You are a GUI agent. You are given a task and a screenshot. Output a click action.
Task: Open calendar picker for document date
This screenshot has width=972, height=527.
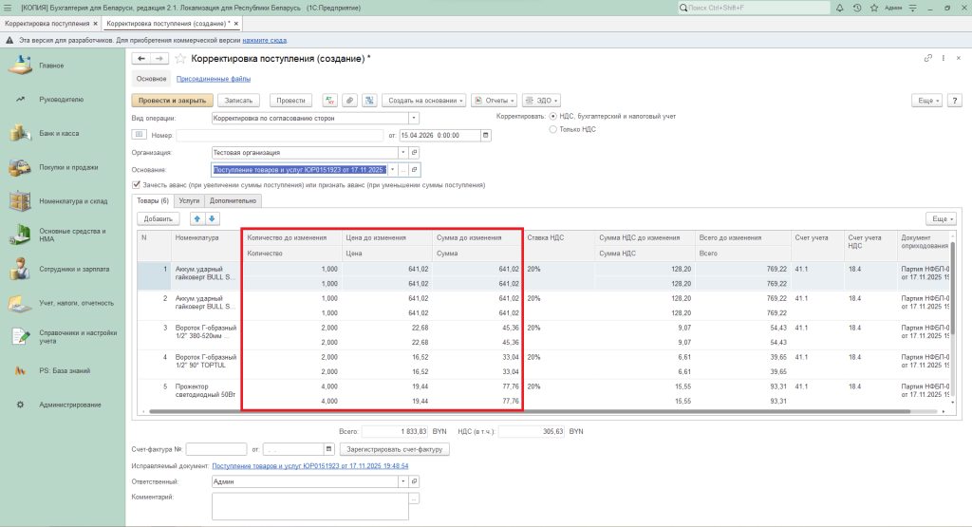(487, 136)
